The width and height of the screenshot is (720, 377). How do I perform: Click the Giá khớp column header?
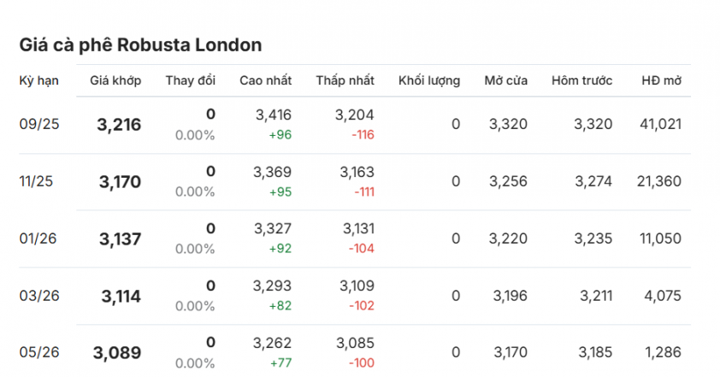point(115,81)
